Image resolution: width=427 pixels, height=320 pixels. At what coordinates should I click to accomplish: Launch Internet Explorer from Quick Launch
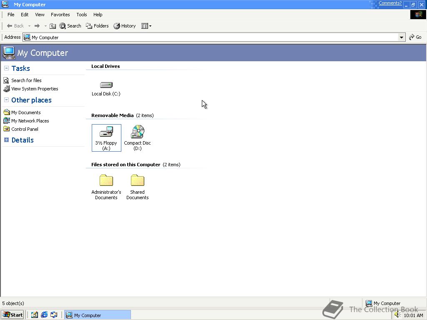click(x=44, y=315)
